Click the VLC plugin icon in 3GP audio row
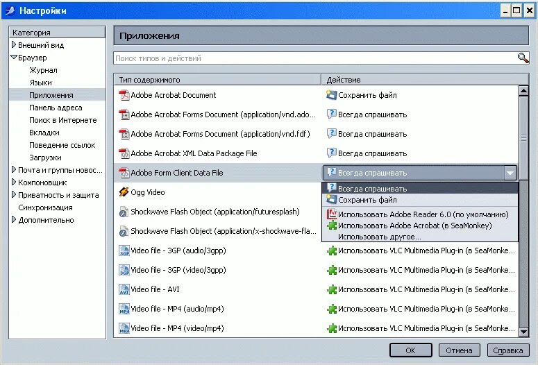This screenshot has width=538, height=365. pos(331,251)
